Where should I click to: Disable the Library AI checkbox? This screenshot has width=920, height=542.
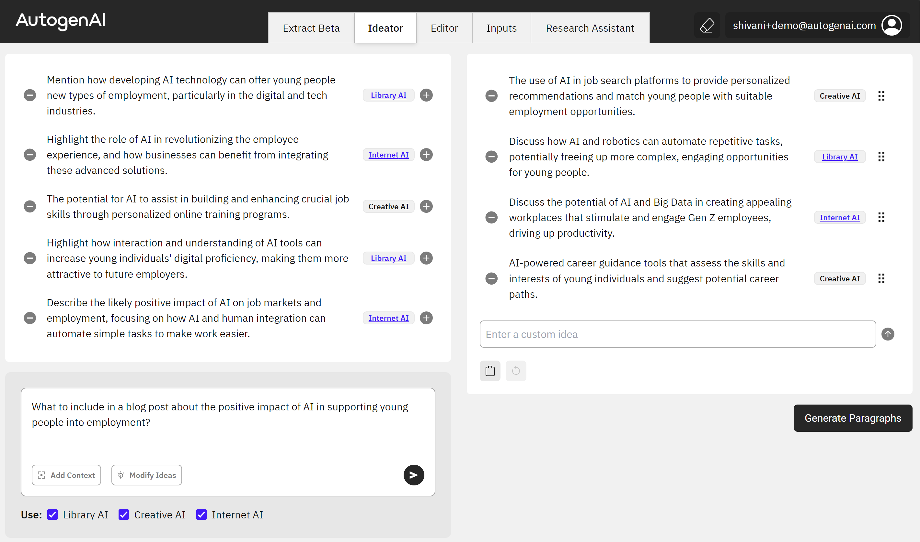(x=53, y=515)
